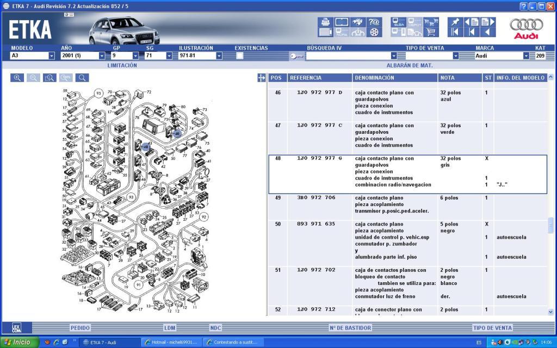
Task: Click the single-bar step back icon
Action: tap(472, 32)
